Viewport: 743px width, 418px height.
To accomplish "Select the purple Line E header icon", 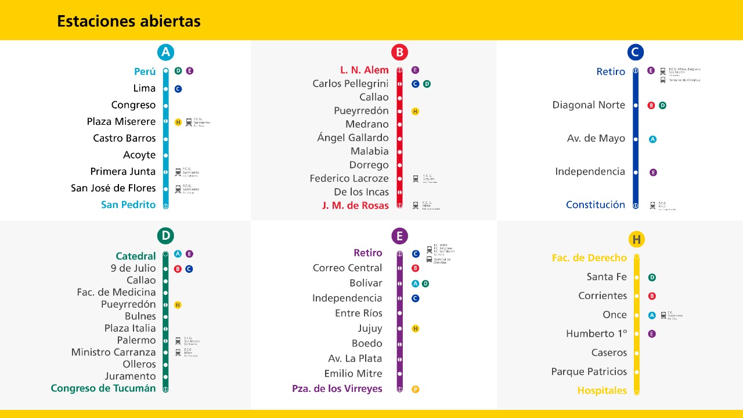I will tap(399, 236).
